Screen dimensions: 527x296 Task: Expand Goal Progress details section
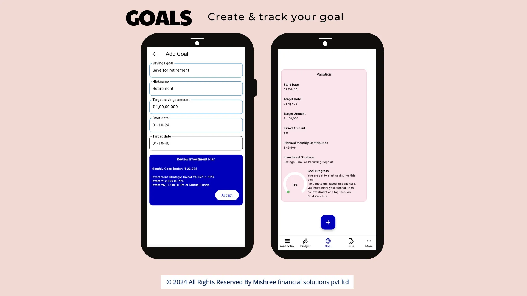coord(318,170)
